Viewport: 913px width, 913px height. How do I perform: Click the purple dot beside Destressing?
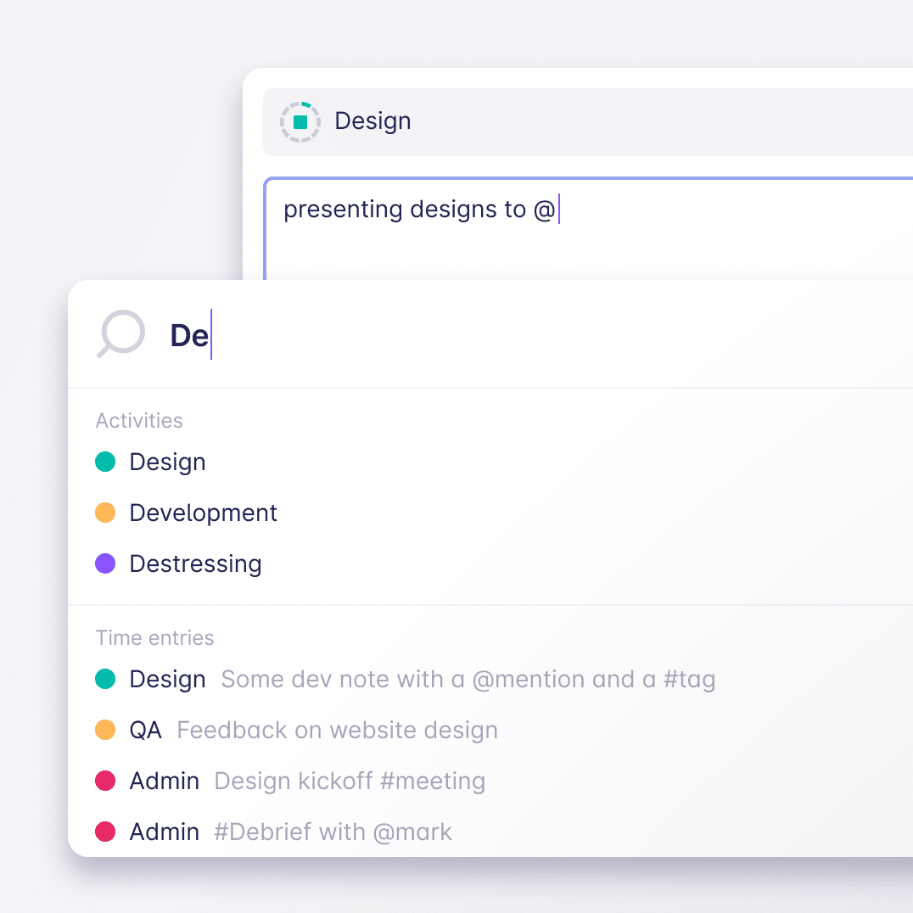(x=105, y=563)
